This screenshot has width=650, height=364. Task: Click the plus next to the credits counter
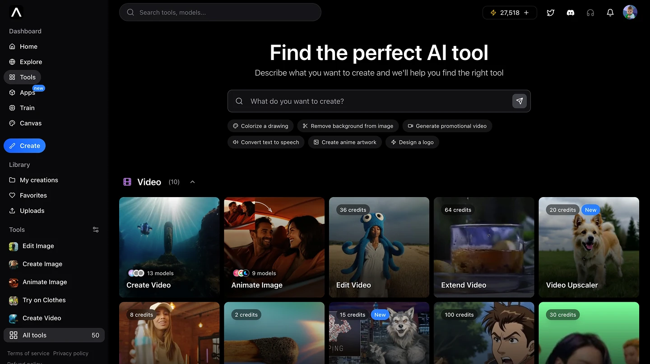526,13
